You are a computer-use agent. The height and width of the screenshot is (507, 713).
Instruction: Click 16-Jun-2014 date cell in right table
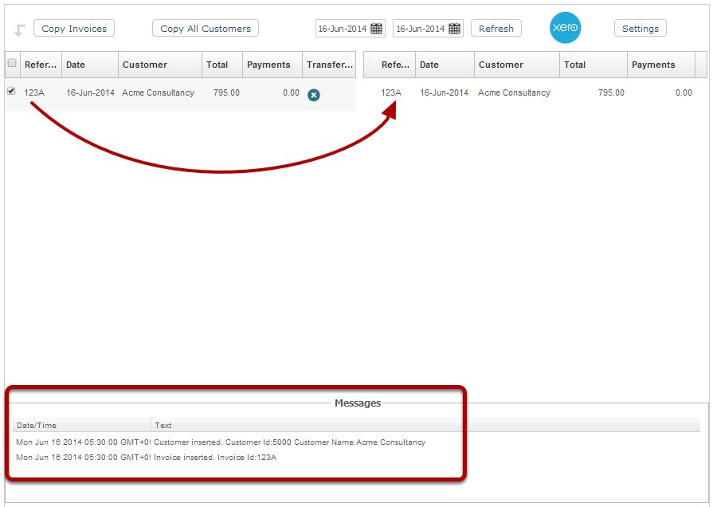coord(445,92)
